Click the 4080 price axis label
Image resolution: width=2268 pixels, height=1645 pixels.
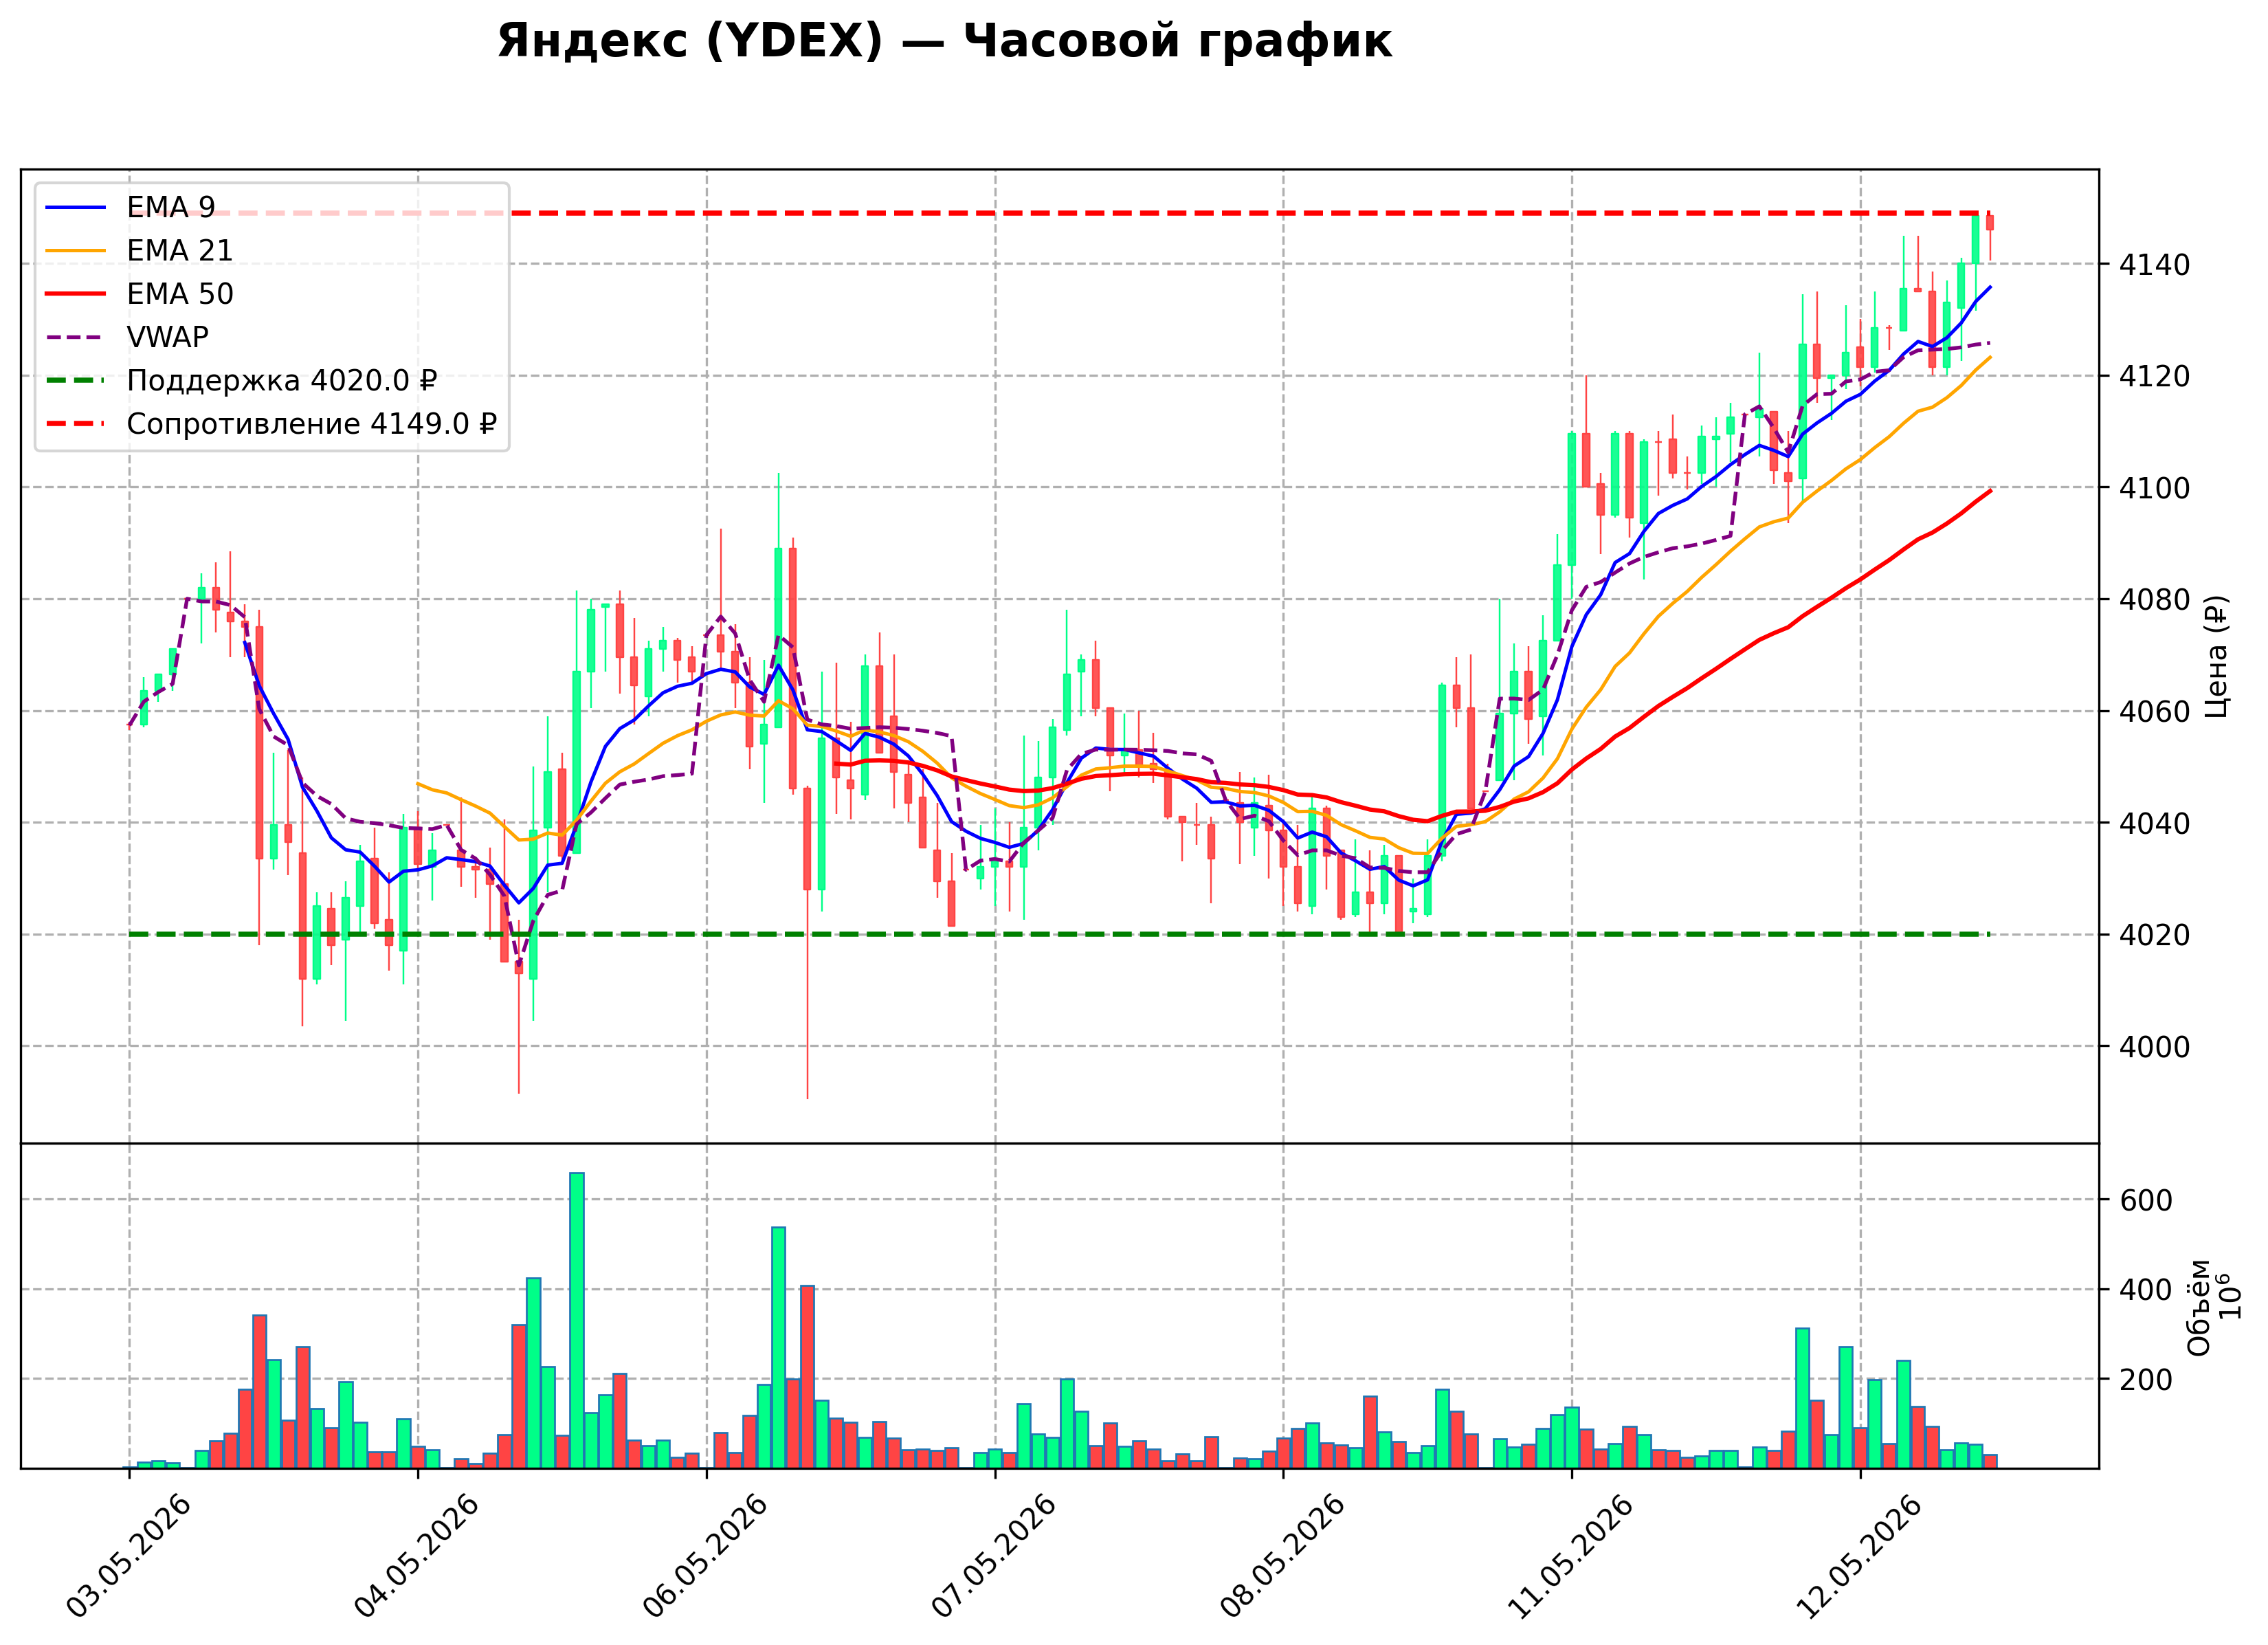click(x=2154, y=600)
